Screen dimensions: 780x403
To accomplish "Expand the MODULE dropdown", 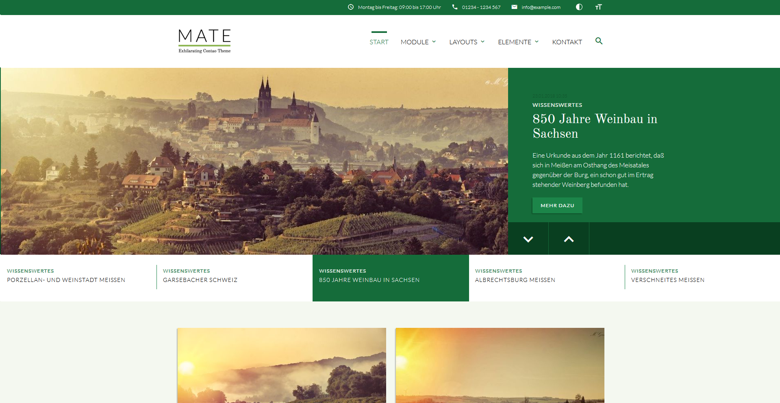I will (x=418, y=41).
